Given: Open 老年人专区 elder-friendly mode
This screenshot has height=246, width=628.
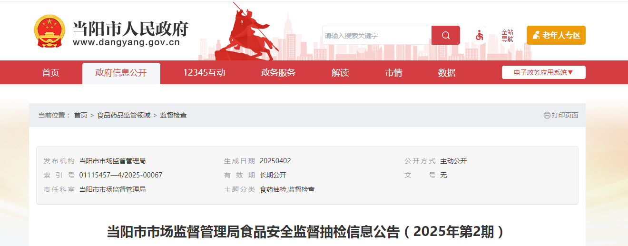Looking at the screenshot, I should (556, 35).
